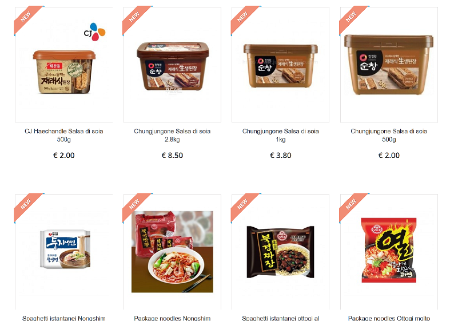This screenshot has width=454, height=321.
Task: Click NEW ribbon on CJ Haechandle product
Action: pyautogui.click(x=27, y=18)
